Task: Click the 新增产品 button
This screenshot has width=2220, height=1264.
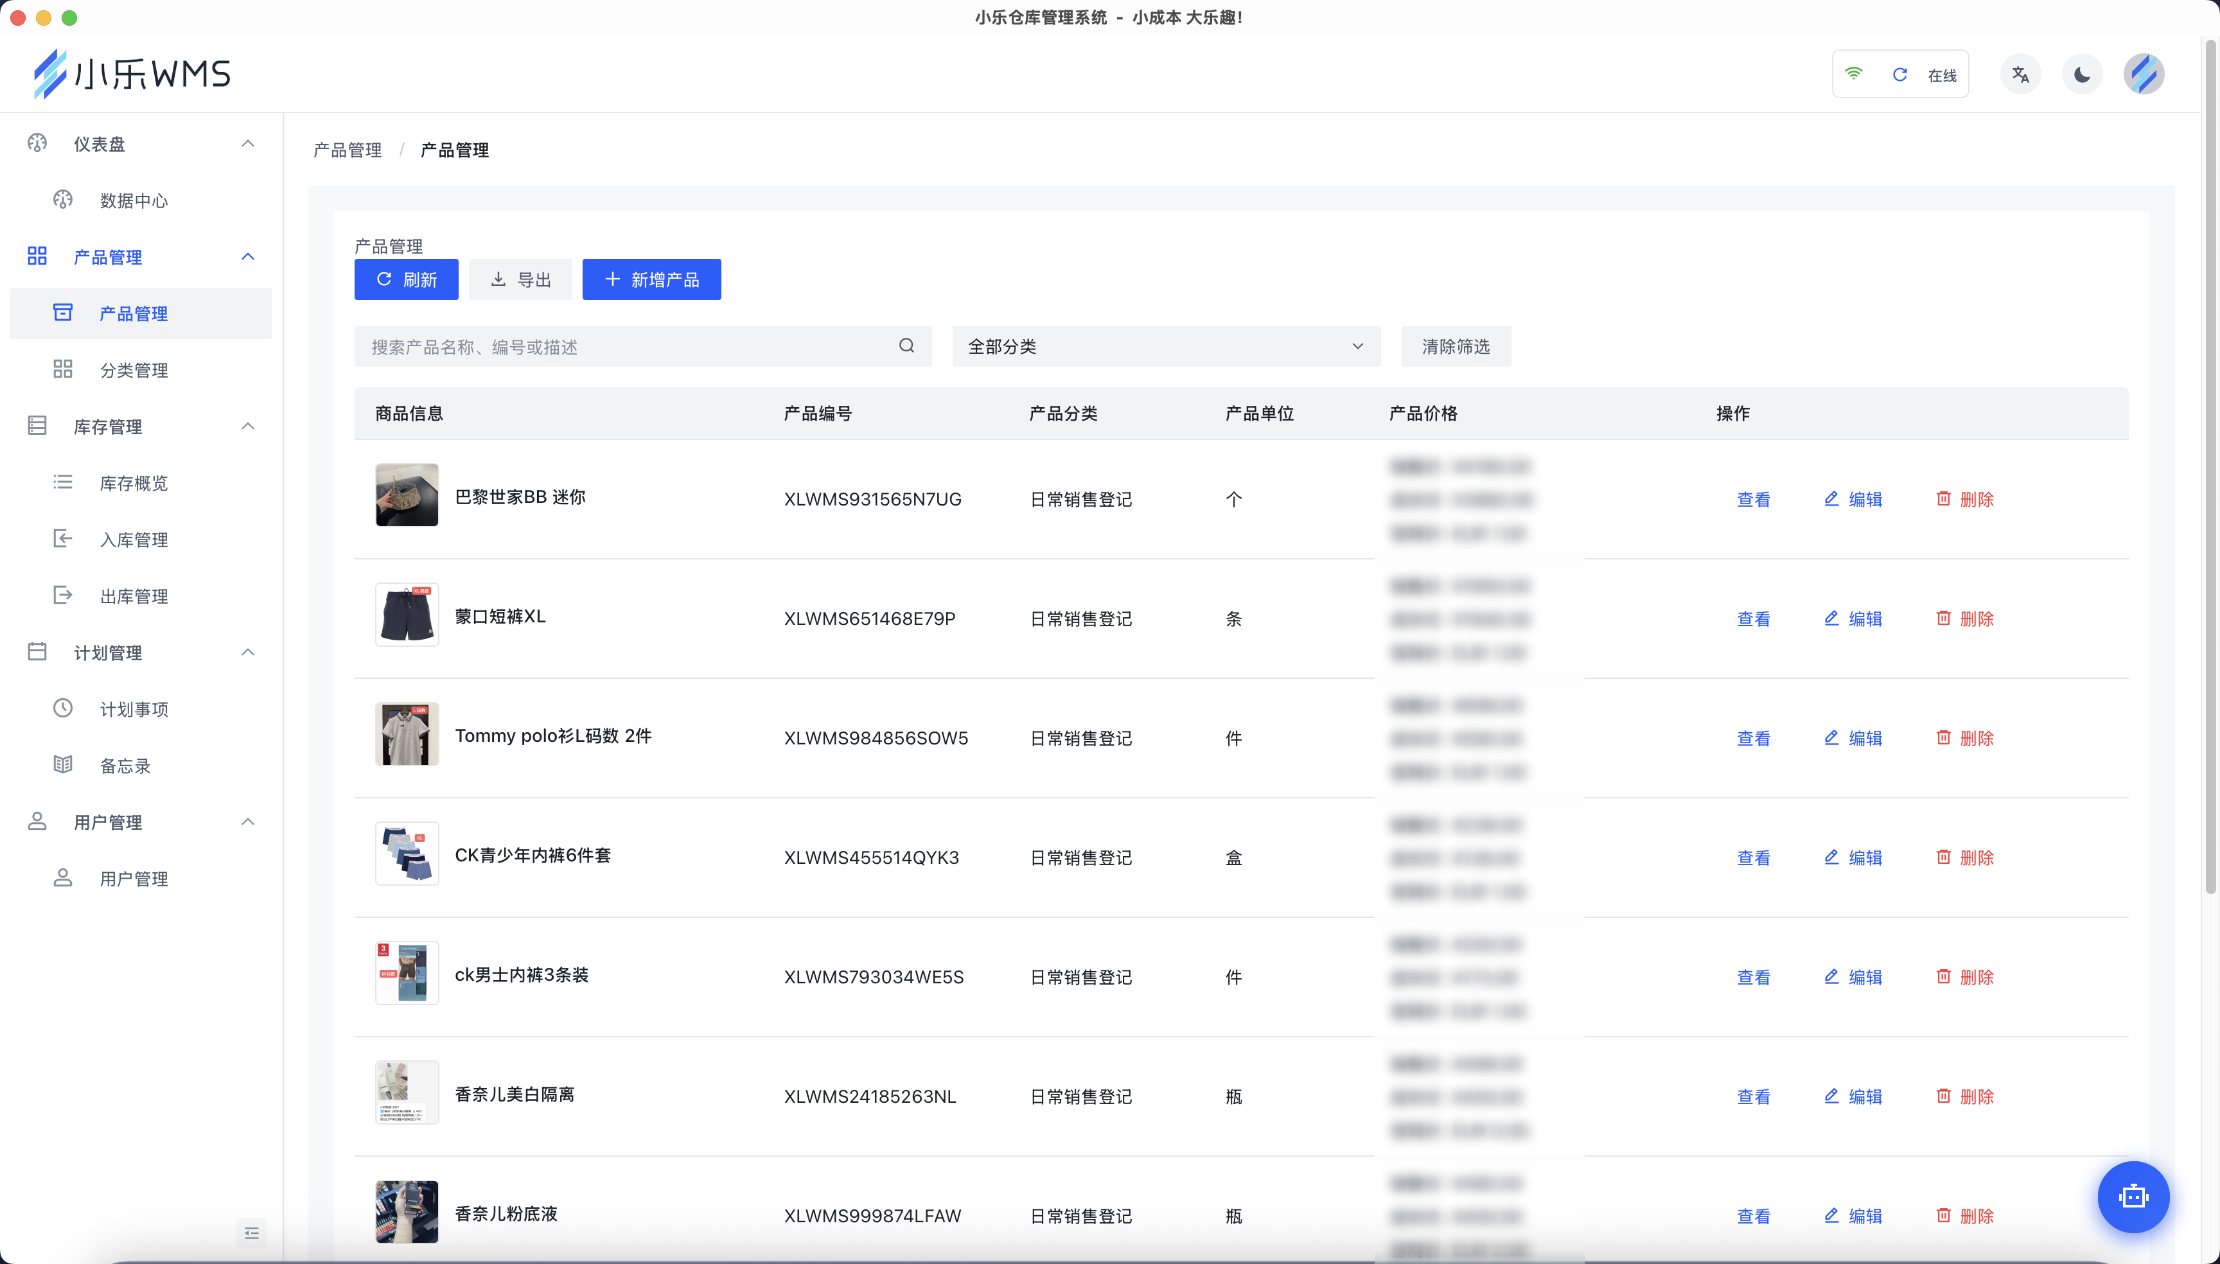Action: (651, 279)
